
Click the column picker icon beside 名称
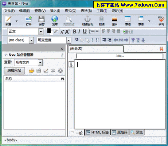62,79
